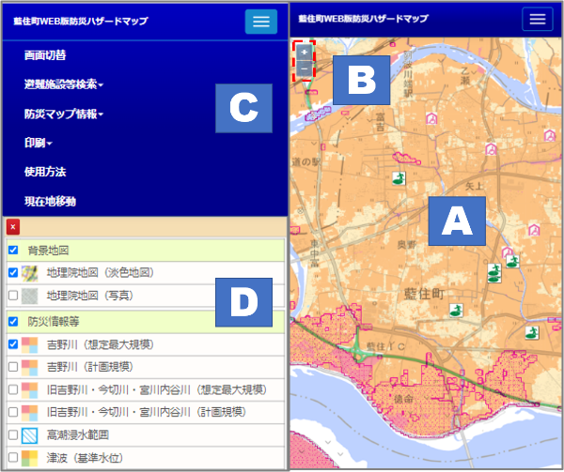Click legend icon for 旧吉野川 想定最大規模
Screen dimensions: 564x472
(29, 390)
